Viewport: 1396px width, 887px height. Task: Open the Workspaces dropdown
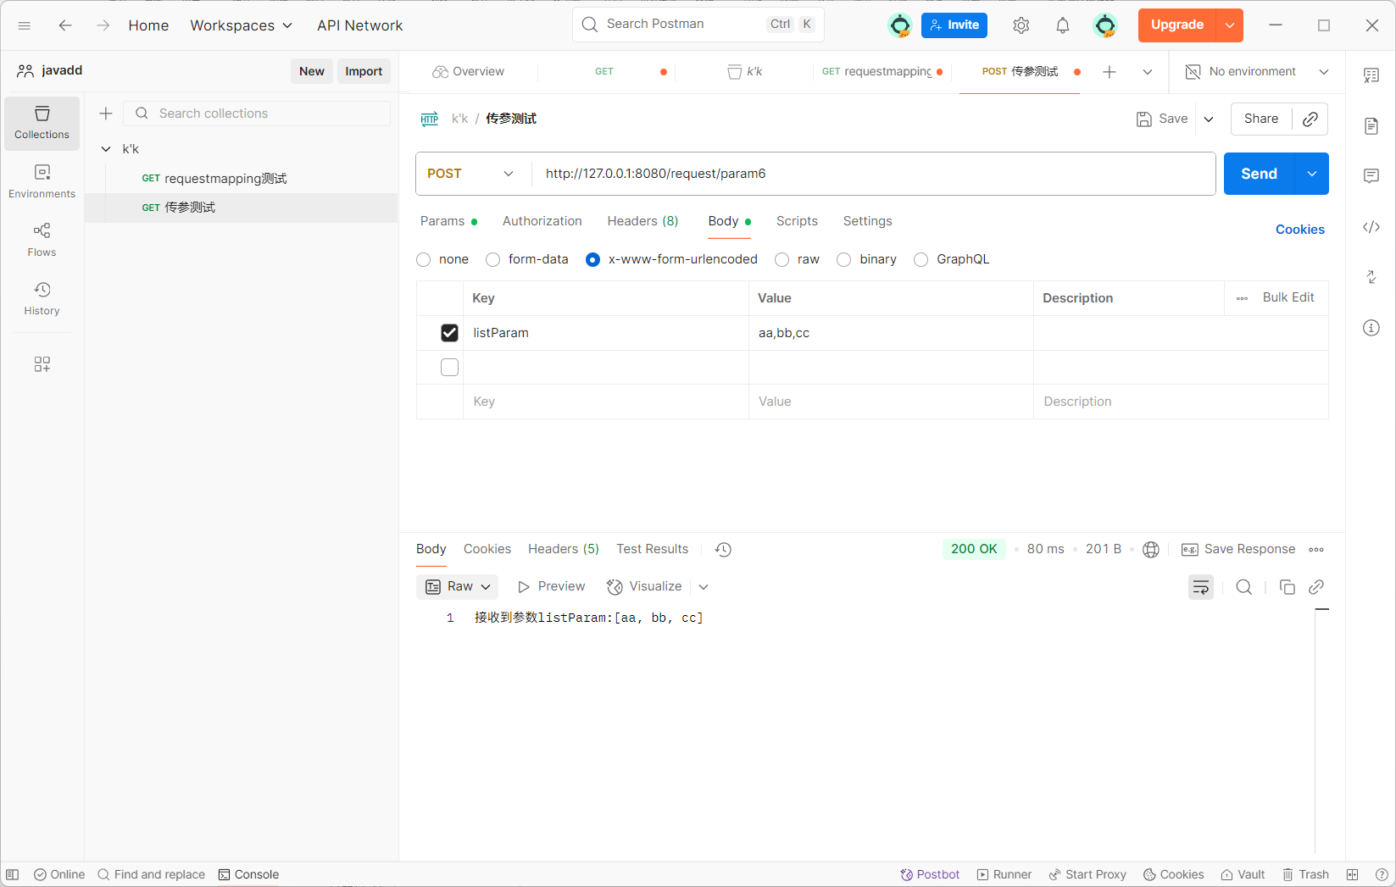(x=242, y=25)
